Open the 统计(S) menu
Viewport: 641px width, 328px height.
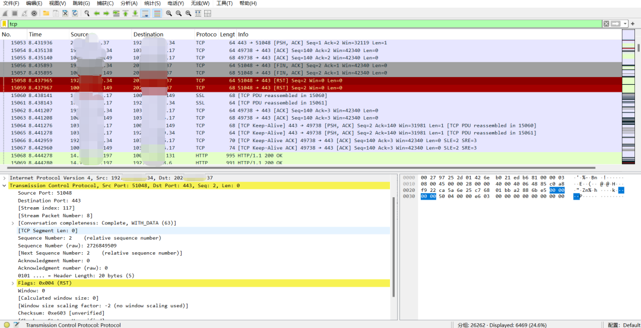pyautogui.click(x=153, y=4)
